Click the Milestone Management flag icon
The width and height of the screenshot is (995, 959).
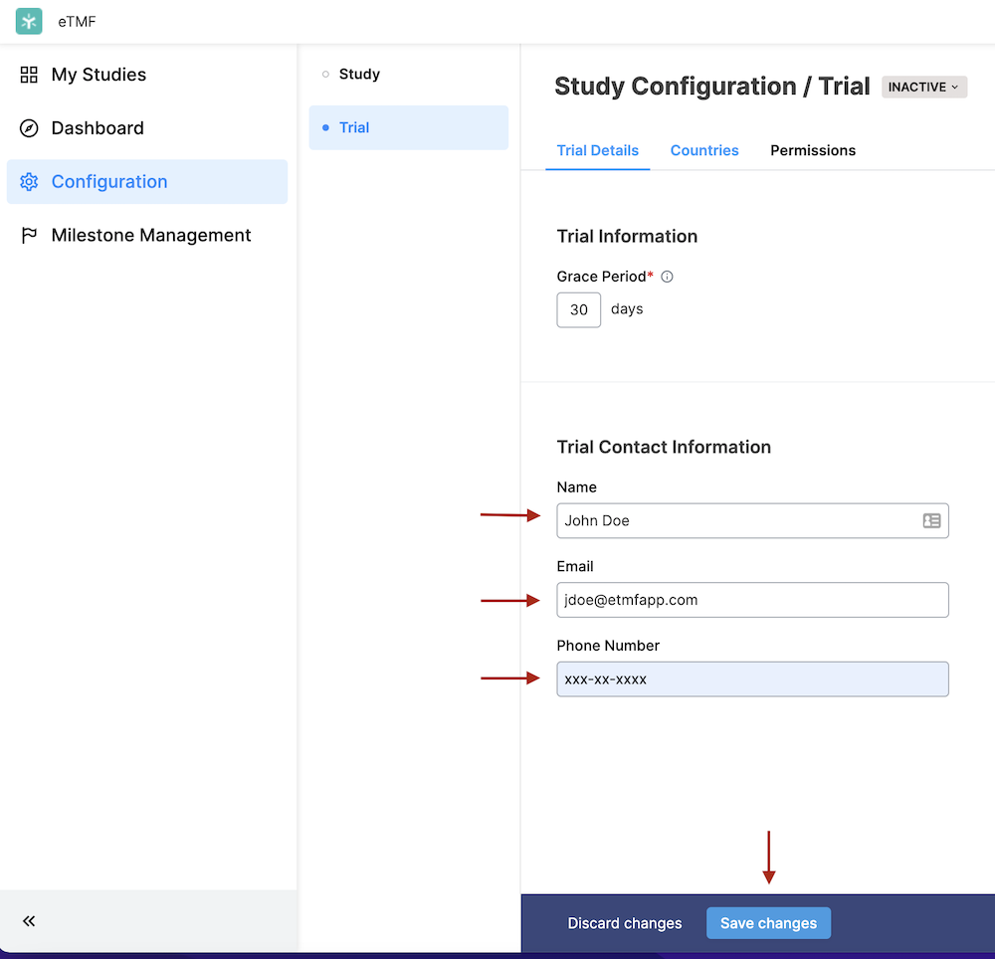click(29, 236)
